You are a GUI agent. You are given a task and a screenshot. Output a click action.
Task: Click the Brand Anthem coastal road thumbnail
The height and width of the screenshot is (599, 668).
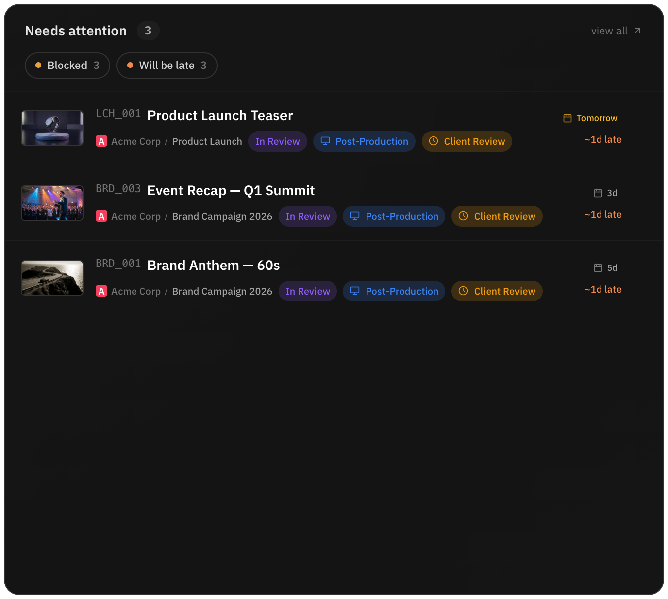(x=52, y=278)
